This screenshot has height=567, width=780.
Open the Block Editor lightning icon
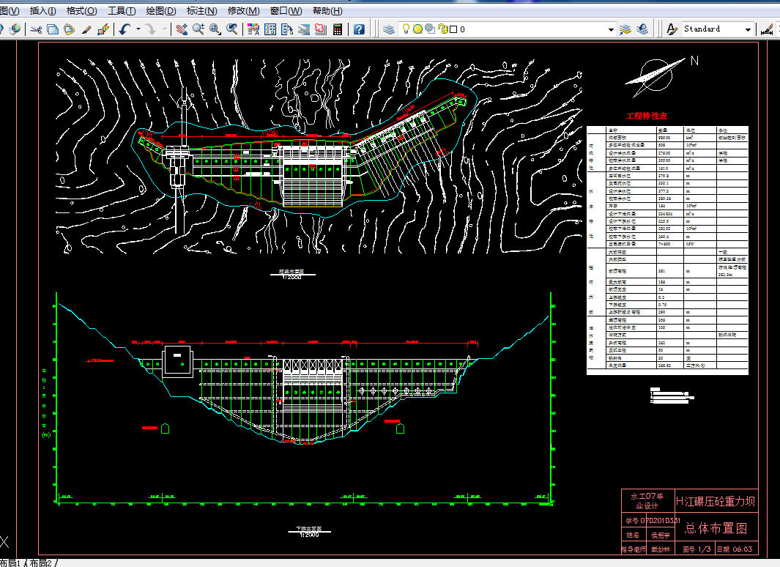click(103, 30)
